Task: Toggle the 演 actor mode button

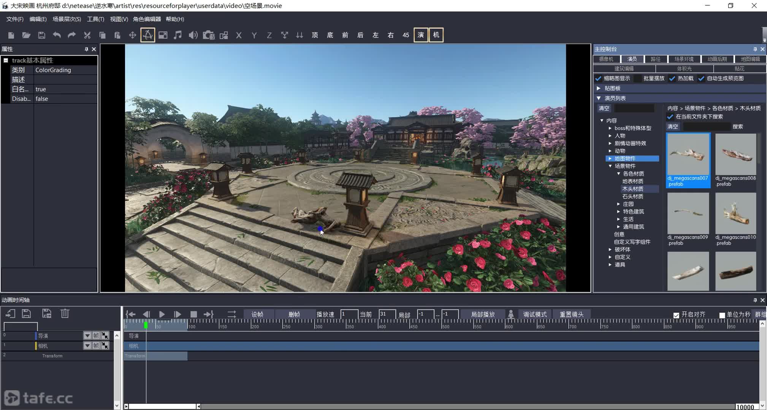Action: [x=421, y=35]
